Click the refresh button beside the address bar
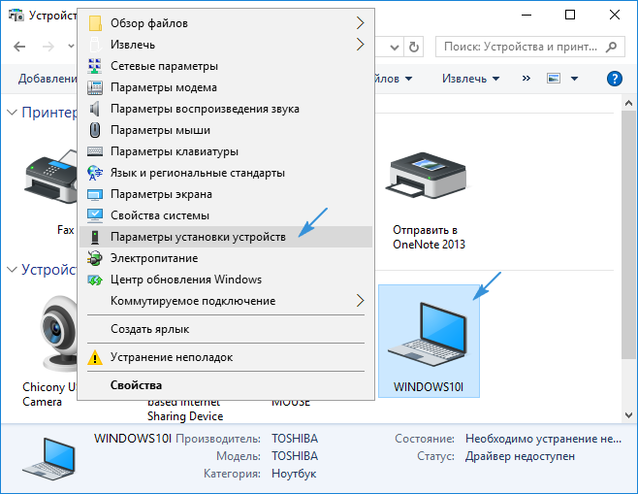 pyautogui.click(x=416, y=46)
